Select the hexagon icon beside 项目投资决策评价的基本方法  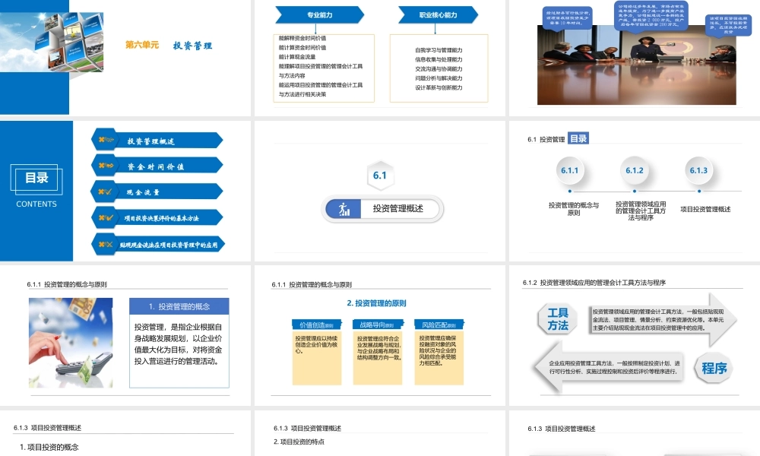pyautogui.click(x=105, y=217)
